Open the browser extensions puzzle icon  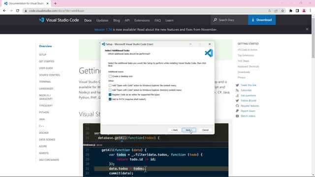click(291, 11)
